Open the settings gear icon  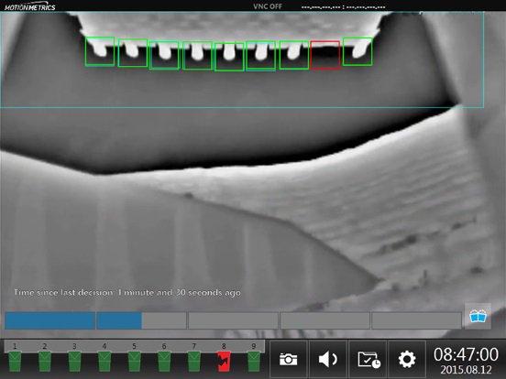click(407, 359)
